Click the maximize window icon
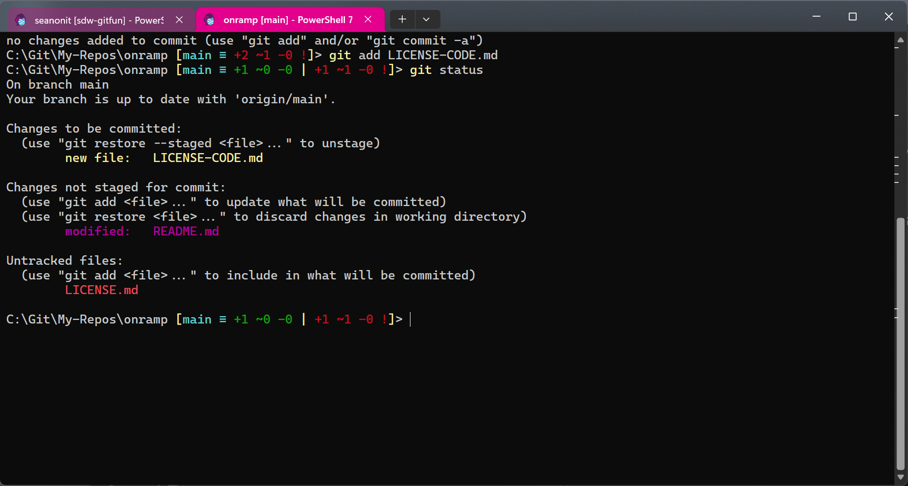 click(852, 16)
